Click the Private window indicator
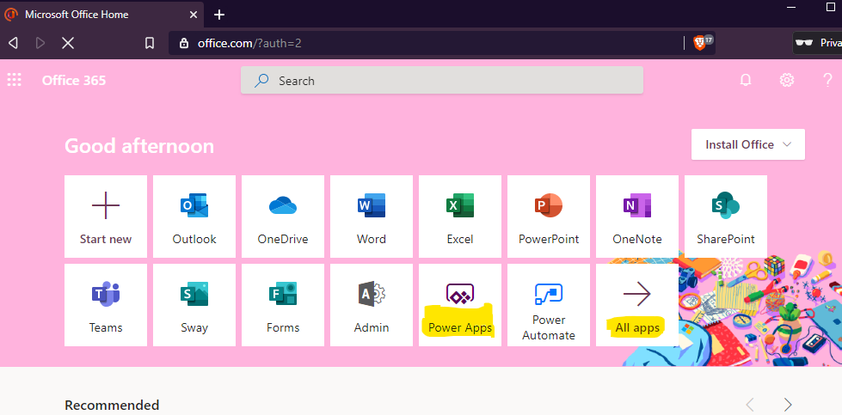Viewport: 842px width, 415px height. [x=818, y=43]
